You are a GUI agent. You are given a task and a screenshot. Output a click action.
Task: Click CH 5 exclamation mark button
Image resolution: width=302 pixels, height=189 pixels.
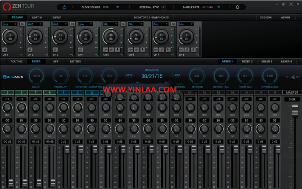pyautogui.click(x=117, y=50)
